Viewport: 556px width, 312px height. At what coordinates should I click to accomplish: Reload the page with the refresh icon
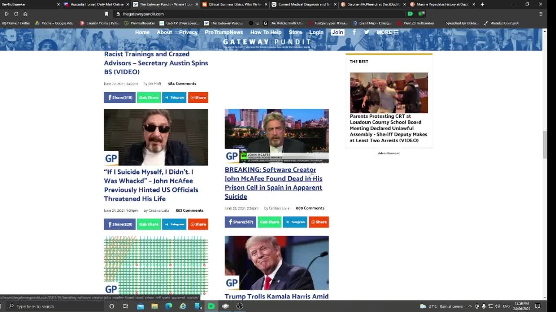pyautogui.click(x=16, y=14)
